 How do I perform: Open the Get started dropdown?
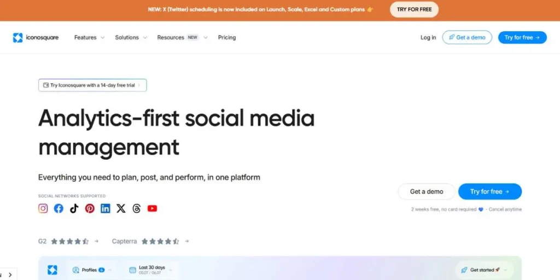point(485,270)
